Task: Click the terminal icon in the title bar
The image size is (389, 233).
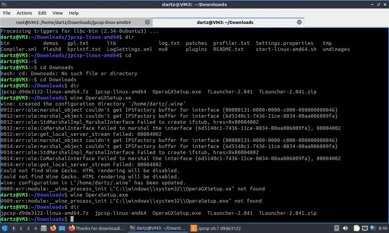Action: click(4, 4)
